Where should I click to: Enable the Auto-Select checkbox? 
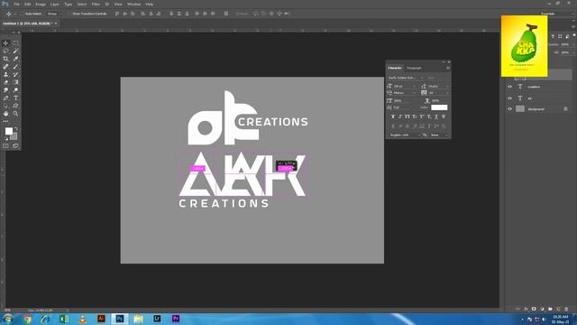pyautogui.click(x=22, y=14)
